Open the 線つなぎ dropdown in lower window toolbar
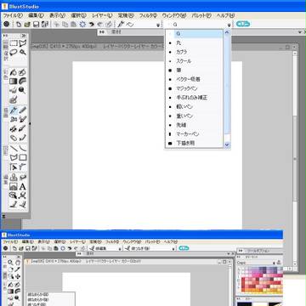306x306 pixels. (173, 248)
